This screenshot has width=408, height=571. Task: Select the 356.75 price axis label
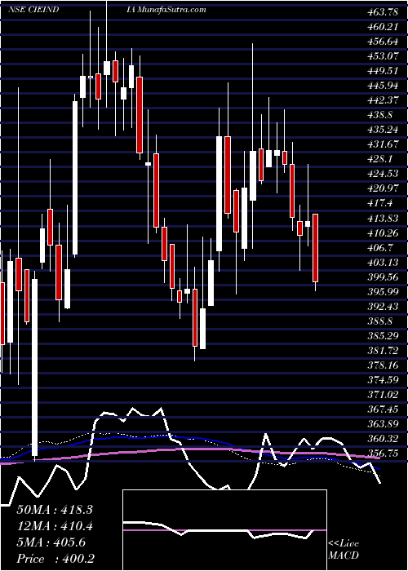click(382, 454)
